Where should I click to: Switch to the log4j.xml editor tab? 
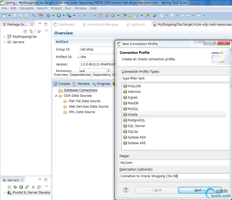(x=136, y=25)
